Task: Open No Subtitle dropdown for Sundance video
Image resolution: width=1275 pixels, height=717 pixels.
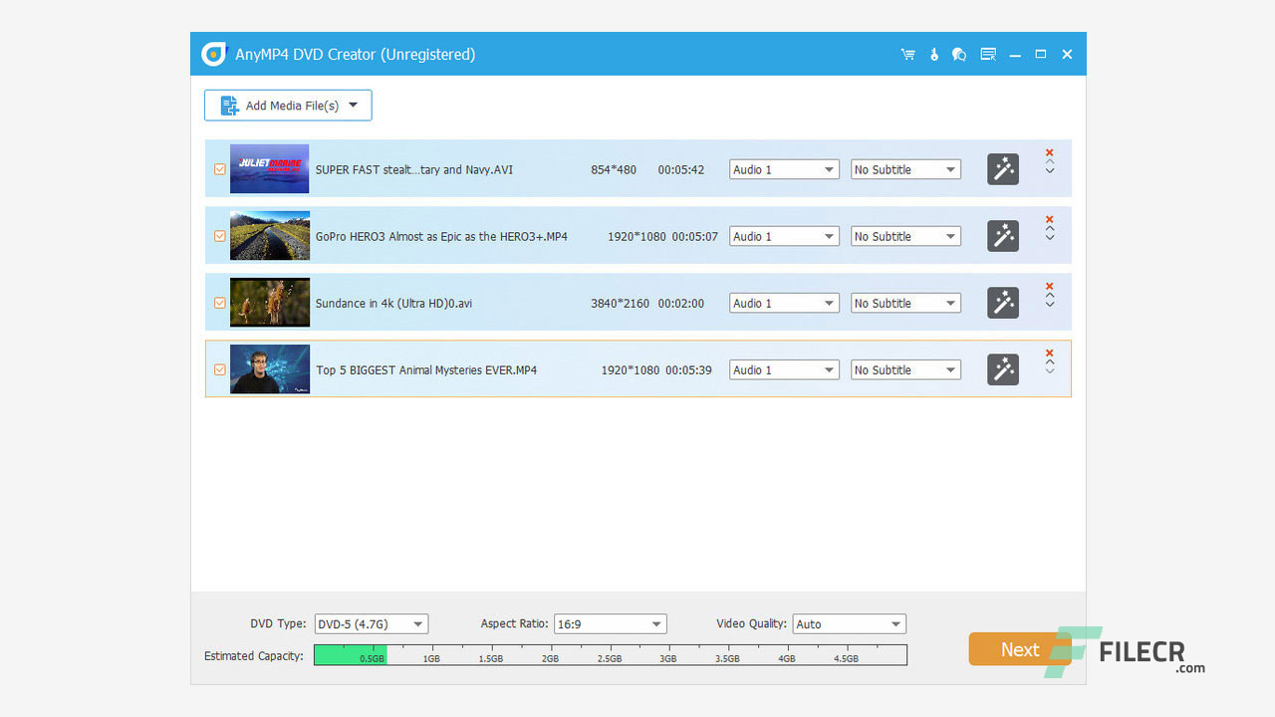Action: 905,303
